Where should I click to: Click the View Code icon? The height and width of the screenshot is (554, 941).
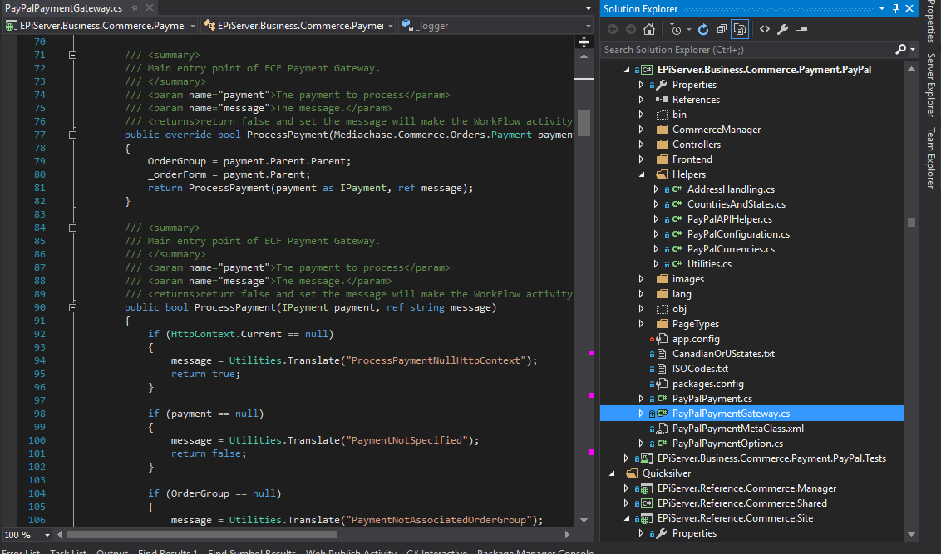coord(765,29)
